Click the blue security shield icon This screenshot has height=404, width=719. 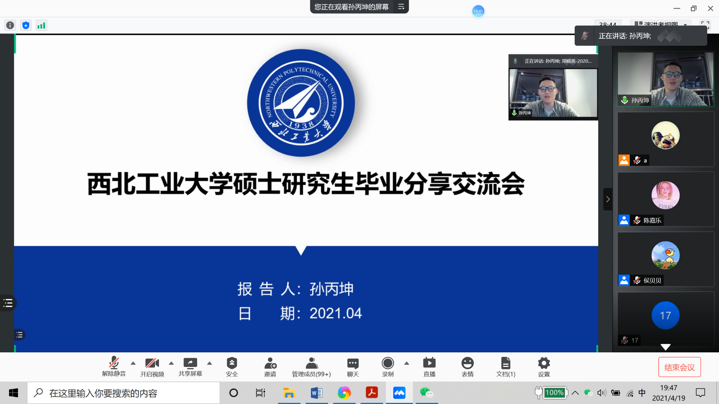(x=26, y=25)
